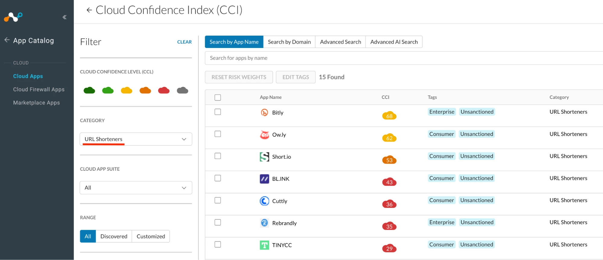Filter by the dark green confidence cloud
603x260 pixels.
[89, 90]
